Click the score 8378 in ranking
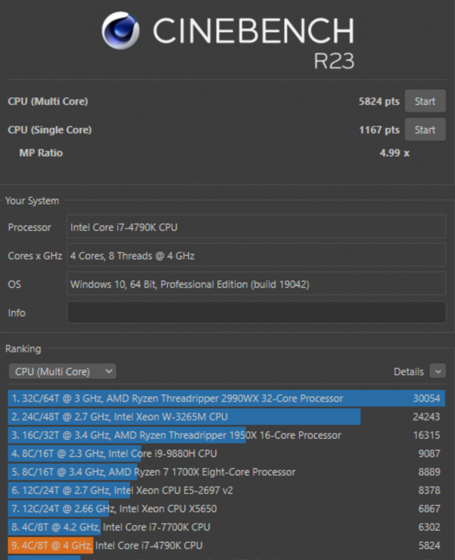This screenshot has height=560, width=455. pyautogui.click(x=429, y=491)
